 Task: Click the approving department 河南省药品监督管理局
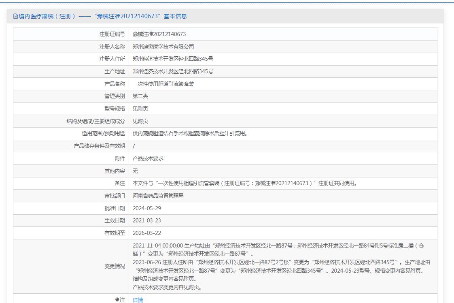click(x=158, y=196)
